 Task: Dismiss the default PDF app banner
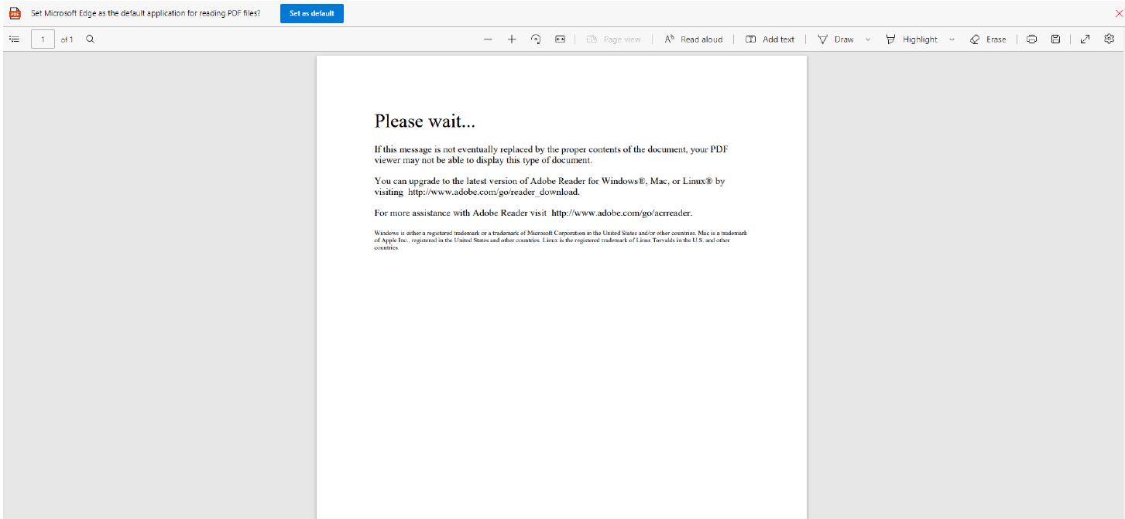pos(1118,13)
